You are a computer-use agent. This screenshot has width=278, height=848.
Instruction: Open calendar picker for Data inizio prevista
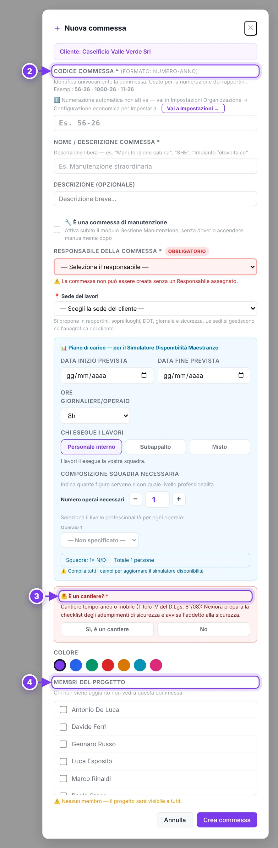click(x=144, y=375)
